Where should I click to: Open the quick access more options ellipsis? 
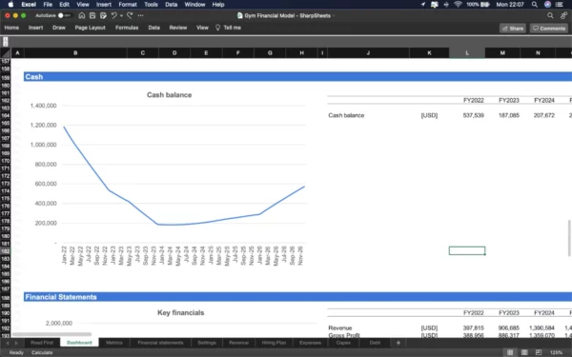(x=141, y=15)
